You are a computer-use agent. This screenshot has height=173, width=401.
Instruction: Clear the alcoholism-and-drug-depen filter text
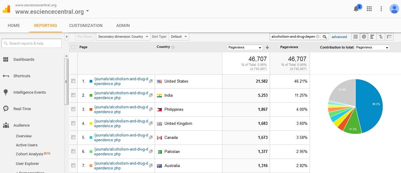(318, 37)
